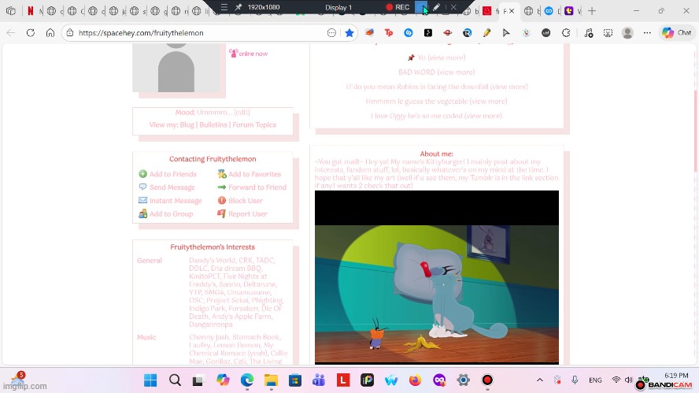Bookmark page with the address bar star

tap(349, 33)
